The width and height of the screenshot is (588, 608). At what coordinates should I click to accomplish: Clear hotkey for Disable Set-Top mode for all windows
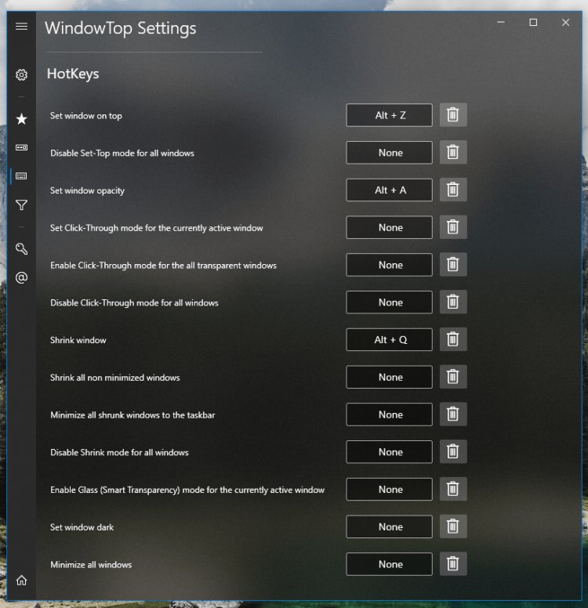453,152
